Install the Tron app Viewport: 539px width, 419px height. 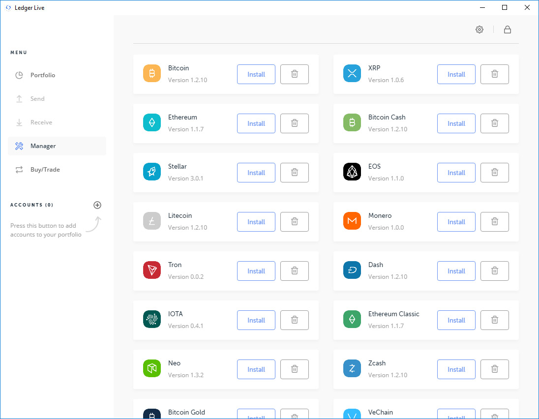tap(256, 271)
